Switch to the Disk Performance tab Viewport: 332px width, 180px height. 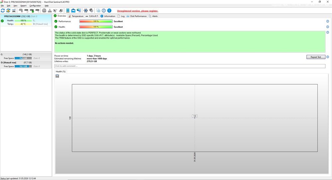[136, 16]
